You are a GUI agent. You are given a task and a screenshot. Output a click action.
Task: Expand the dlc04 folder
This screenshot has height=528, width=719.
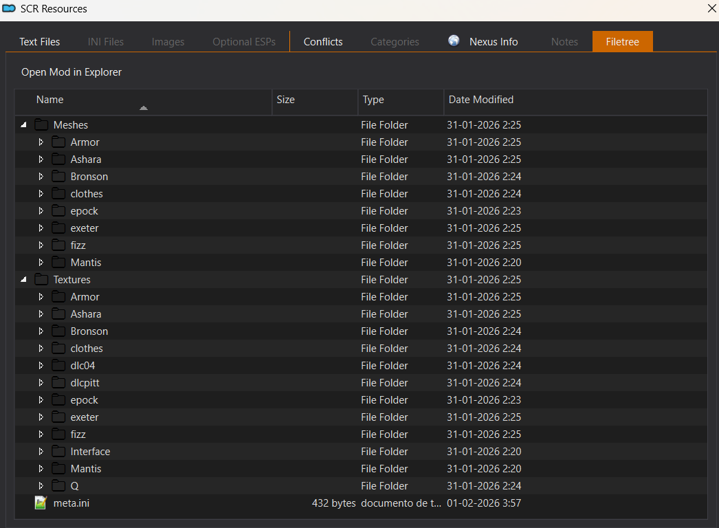pos(41,366)
